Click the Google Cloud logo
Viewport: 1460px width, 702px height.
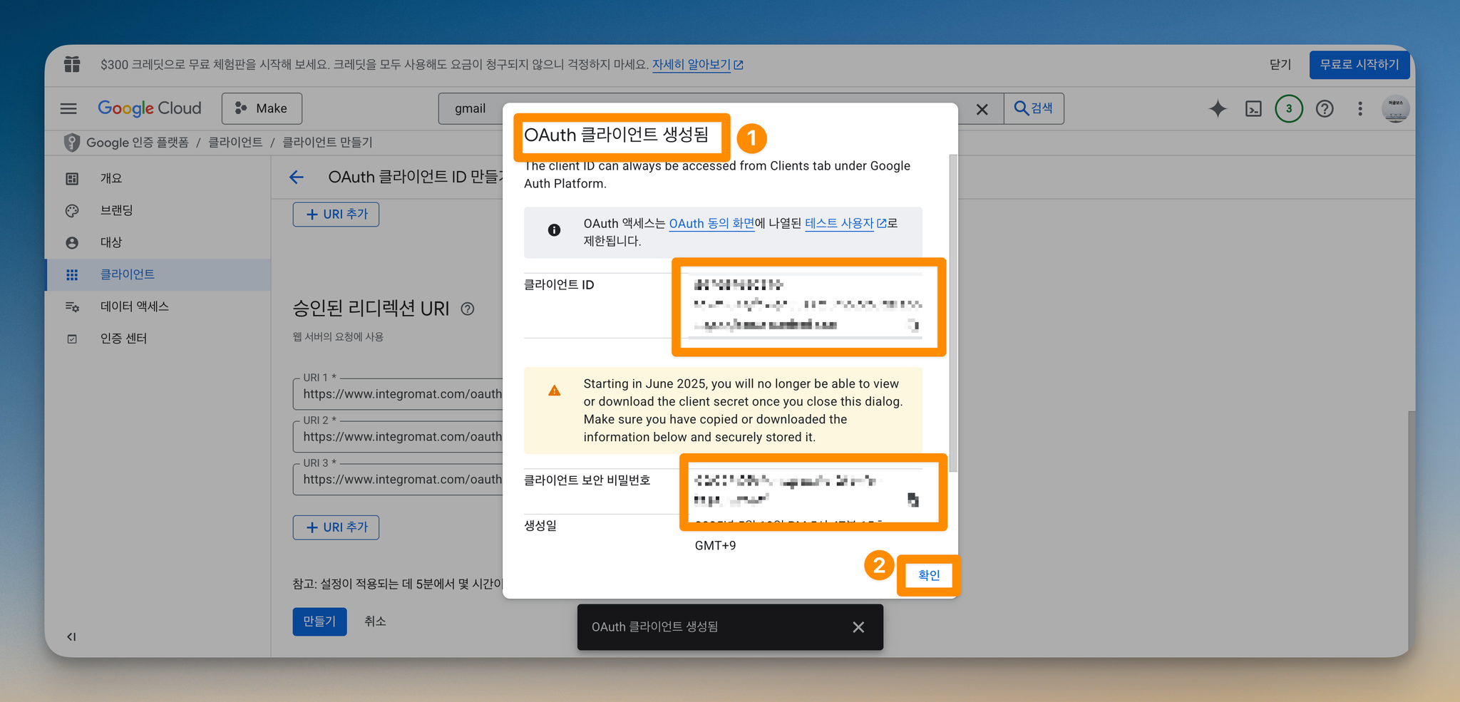pos(150,108)
